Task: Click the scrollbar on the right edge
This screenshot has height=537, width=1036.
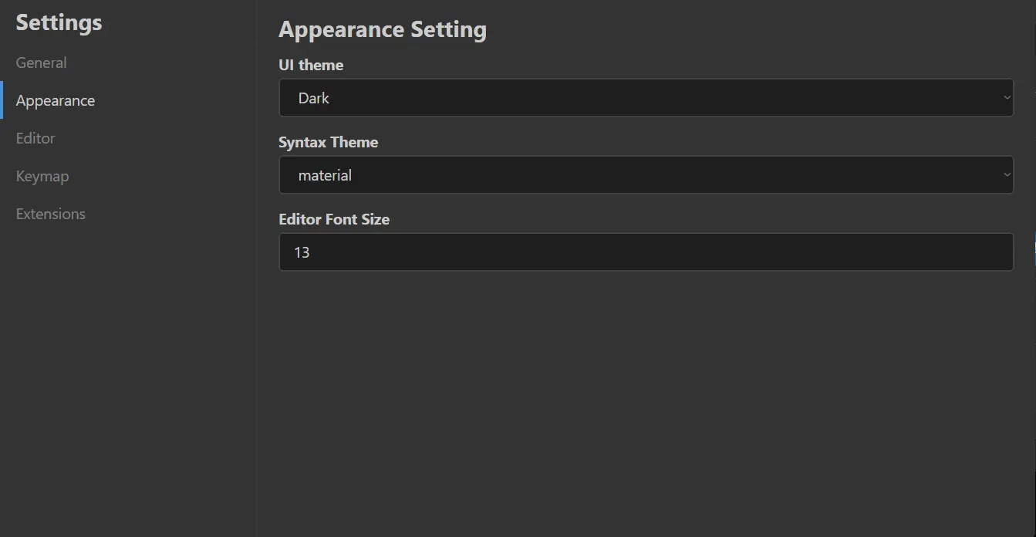Action: pos(1034,245)
